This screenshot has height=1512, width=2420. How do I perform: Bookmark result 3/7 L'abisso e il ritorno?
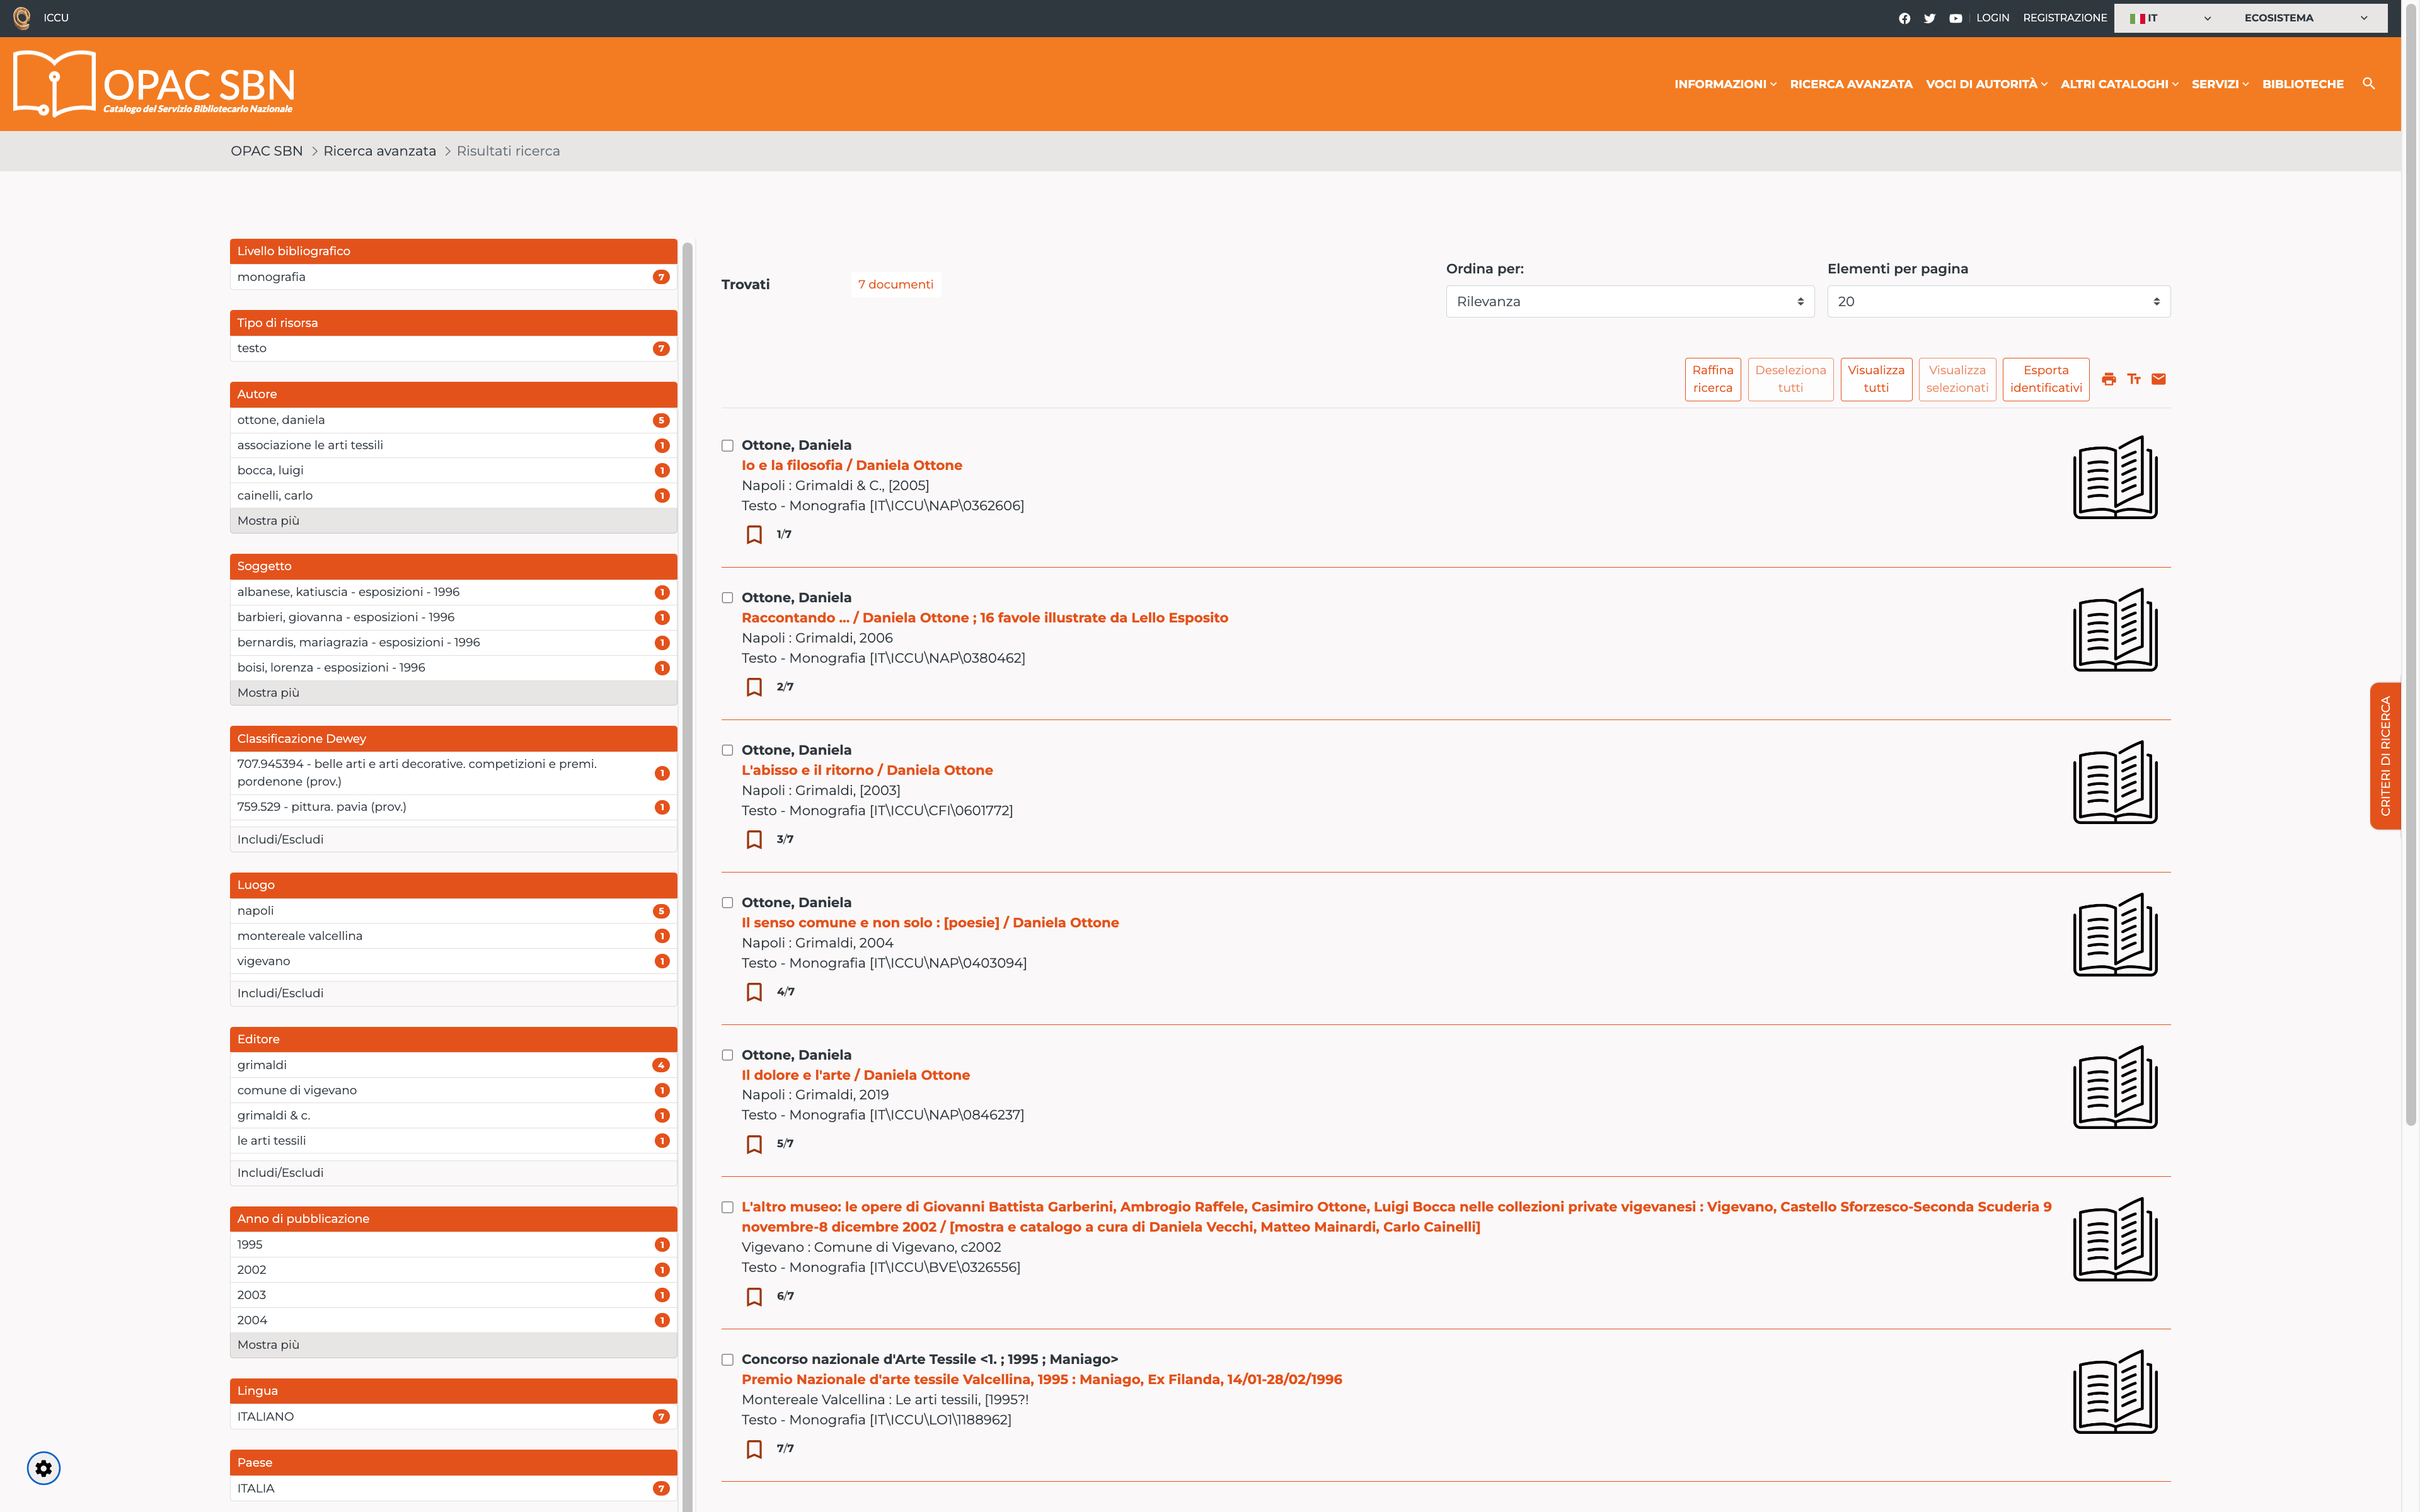coord(754,840)
